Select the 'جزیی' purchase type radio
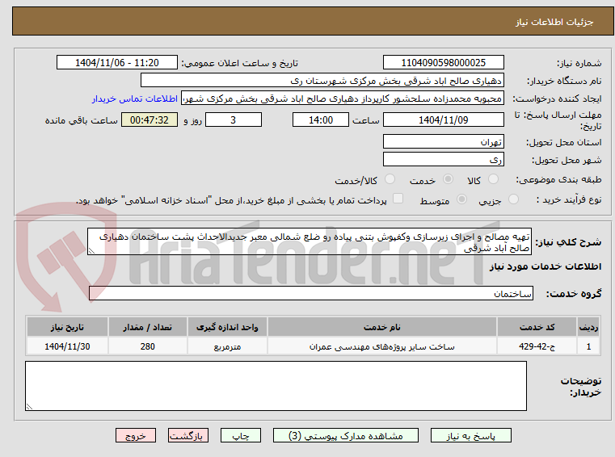 513,199
